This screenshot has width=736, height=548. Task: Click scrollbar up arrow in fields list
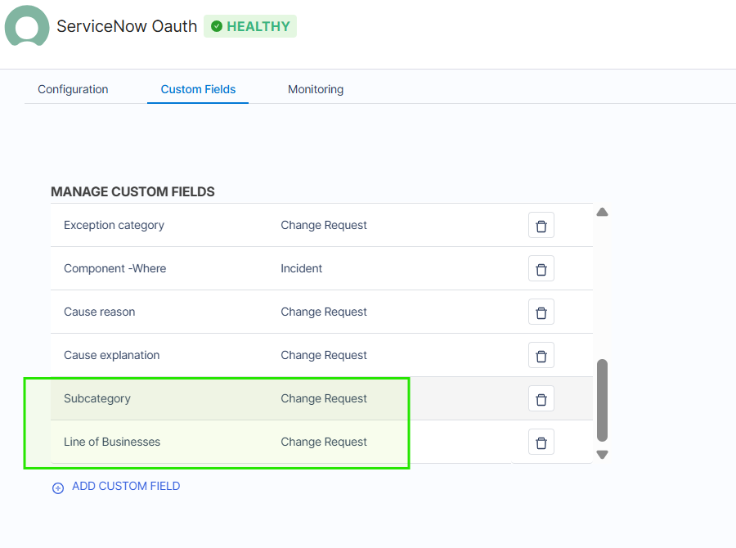[602, 213]
